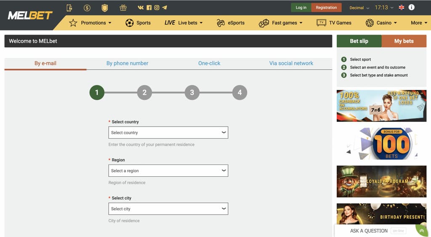Screen dimensions: 431x237
Task: Open the Telegram social icon
Action: (x=165, y=8)
